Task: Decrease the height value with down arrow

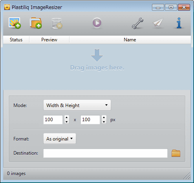Action: 104,122
